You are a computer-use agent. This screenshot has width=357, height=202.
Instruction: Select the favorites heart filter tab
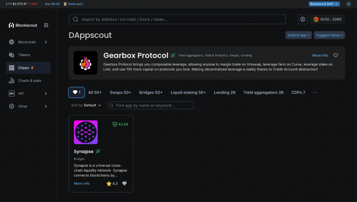click(x=76, y=92)
